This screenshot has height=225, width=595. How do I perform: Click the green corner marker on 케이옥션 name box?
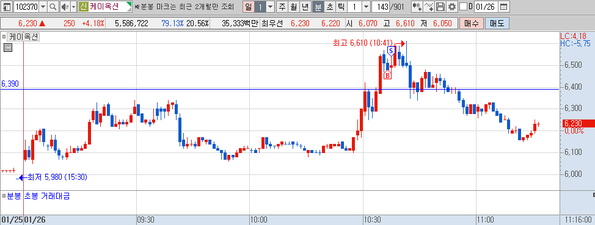130,4
